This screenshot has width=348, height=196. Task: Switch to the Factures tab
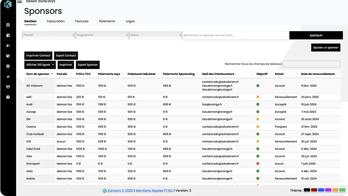tap(82, 21)
